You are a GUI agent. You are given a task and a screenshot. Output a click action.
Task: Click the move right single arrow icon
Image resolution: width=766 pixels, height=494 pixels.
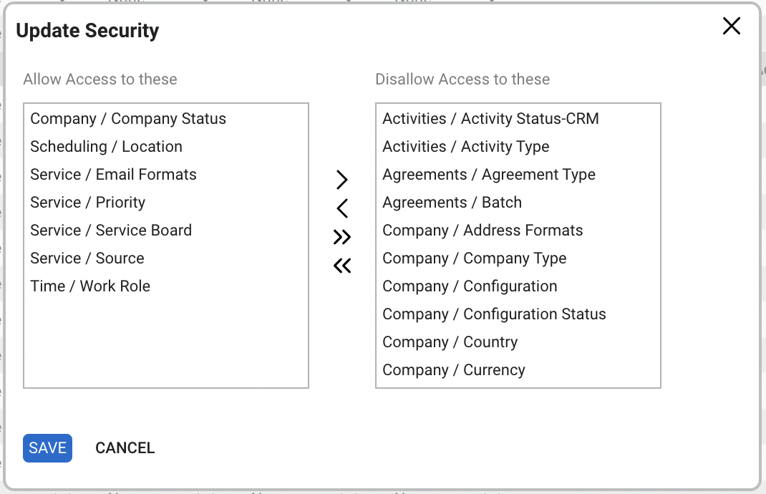tap(342, 180)
